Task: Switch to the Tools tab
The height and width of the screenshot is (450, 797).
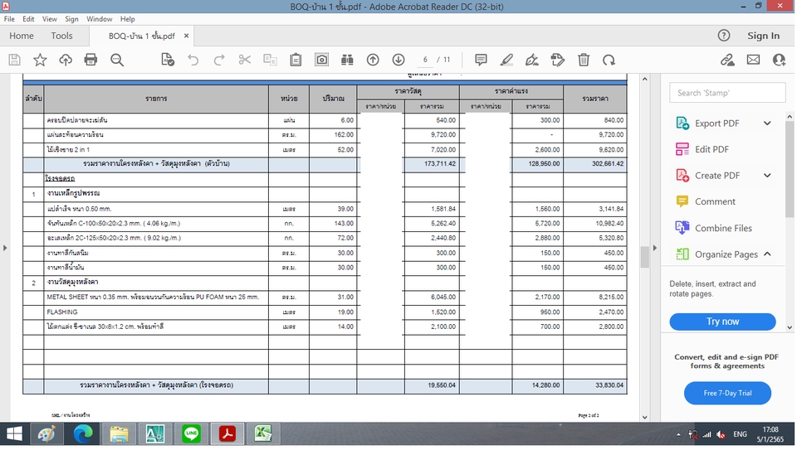Action: point(61,36)
